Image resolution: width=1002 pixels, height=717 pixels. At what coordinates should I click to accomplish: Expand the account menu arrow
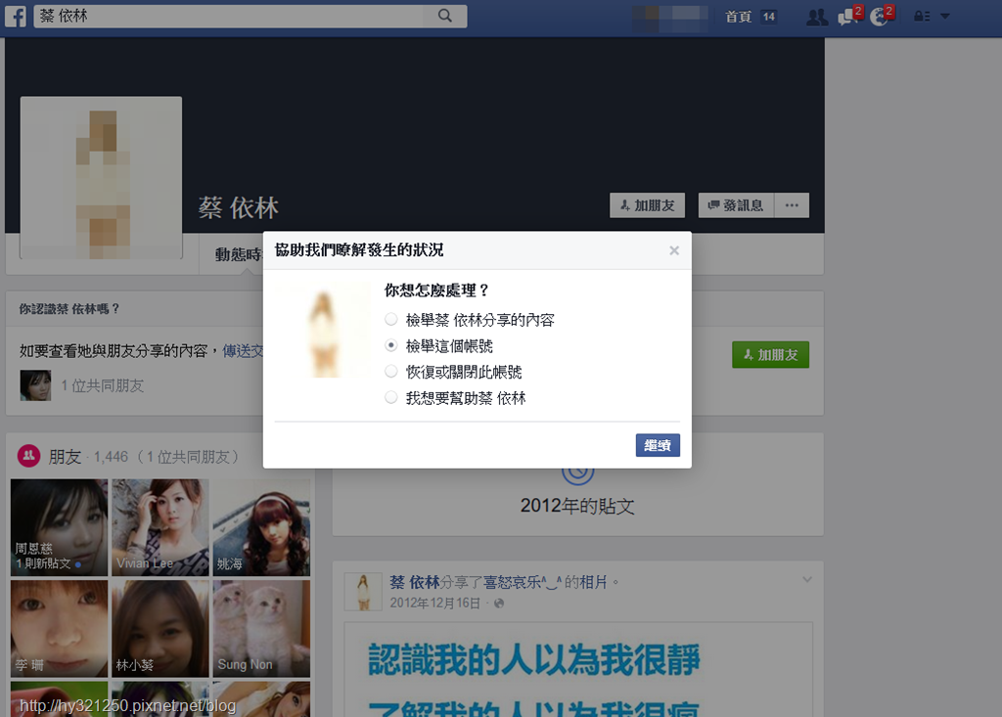point(945,17)
